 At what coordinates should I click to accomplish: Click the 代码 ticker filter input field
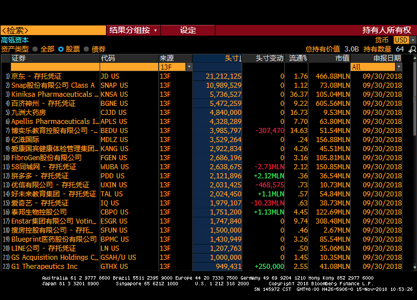point(129,67)
